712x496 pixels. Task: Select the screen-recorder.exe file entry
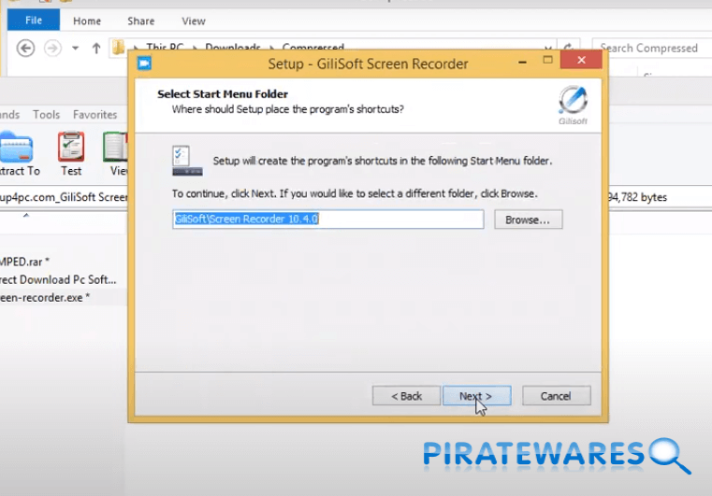pyautogui.click(x=45, y=297)
